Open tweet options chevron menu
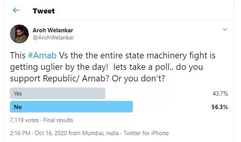 pyautogui.click(x=225, y=29)
